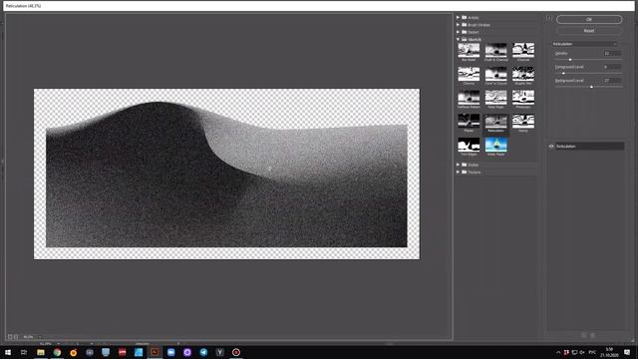The width and height of the screenshot is (638, 359).
Task: Toggle visibility of Reticulation effect layer
Action: coord(551,147)
